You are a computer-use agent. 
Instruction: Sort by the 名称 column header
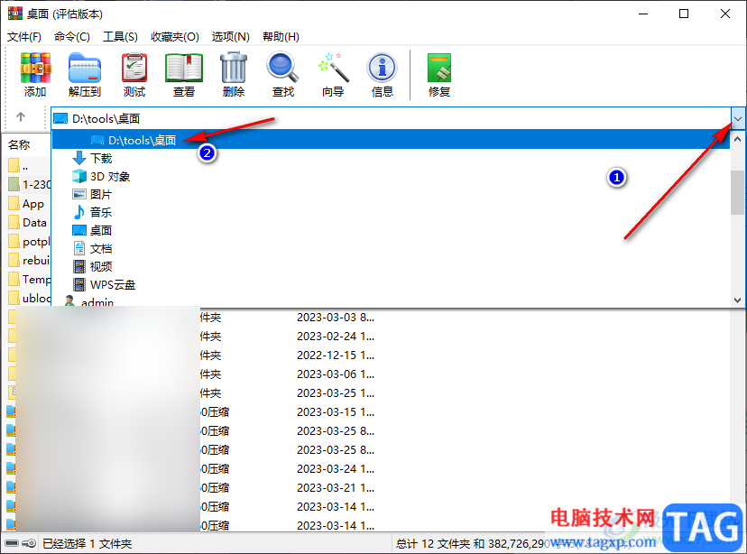[19, 144]
